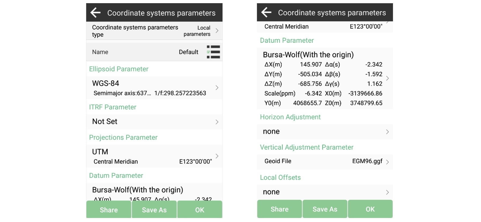
Task: Open ITRF Parameter Not Set row
Action: (217, 122)
